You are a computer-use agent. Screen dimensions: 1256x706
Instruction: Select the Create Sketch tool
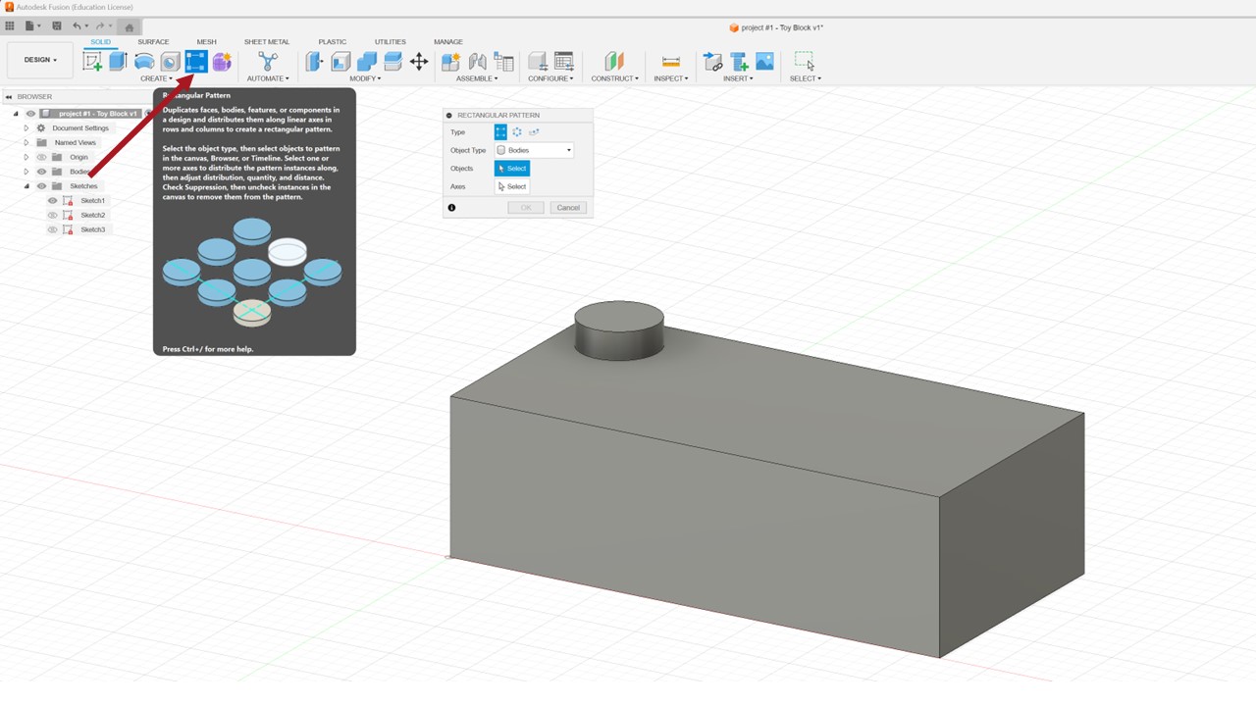93,62
